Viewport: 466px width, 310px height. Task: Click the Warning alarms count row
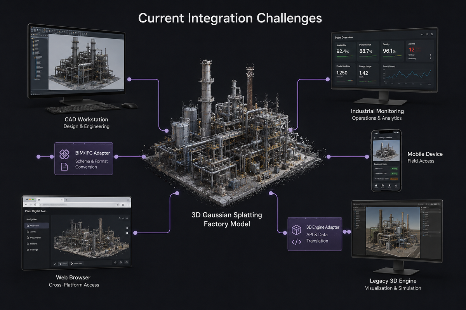click(420, 59)
